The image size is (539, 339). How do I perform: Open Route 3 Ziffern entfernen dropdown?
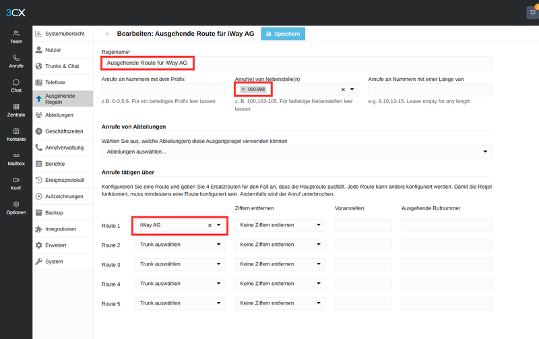point(280,264)
